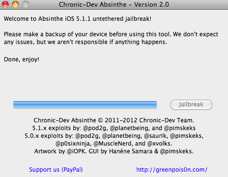Select the Welcome to Absinthe message line
Screen dimensions: 228x177
(77, 19)
